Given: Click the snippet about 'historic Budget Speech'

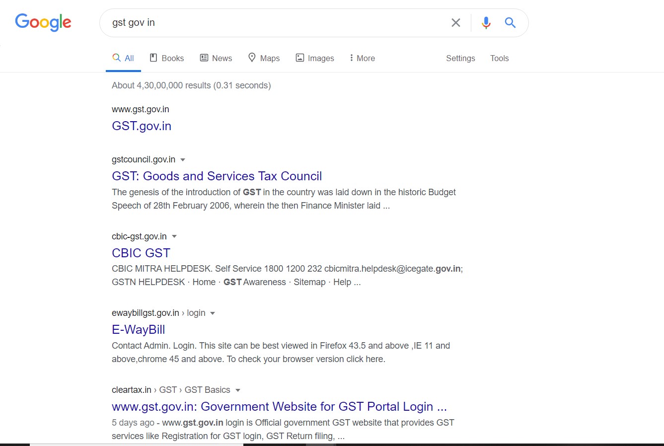Looking at the screenshot, I should 284,199.
